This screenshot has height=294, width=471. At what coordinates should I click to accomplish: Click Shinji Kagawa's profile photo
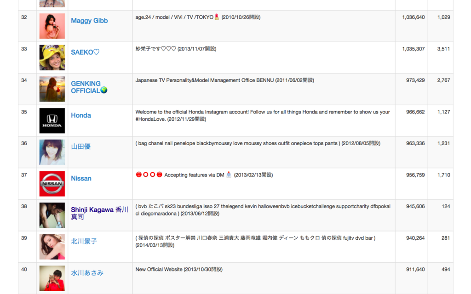click(52, 215)
